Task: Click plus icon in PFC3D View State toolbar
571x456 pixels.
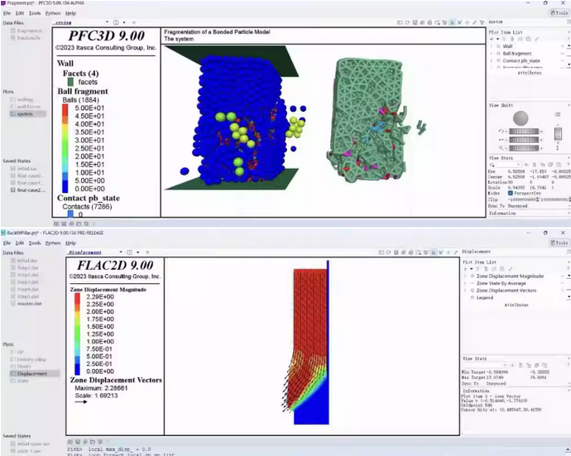Action: click(525, 165)
